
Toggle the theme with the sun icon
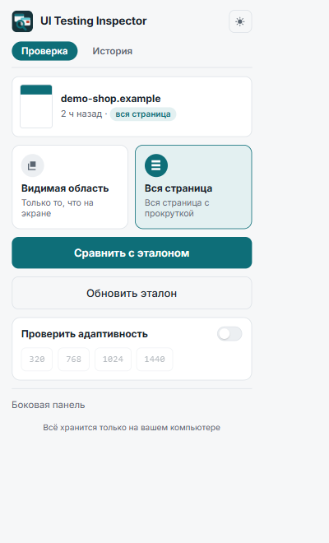click(240, 21)
